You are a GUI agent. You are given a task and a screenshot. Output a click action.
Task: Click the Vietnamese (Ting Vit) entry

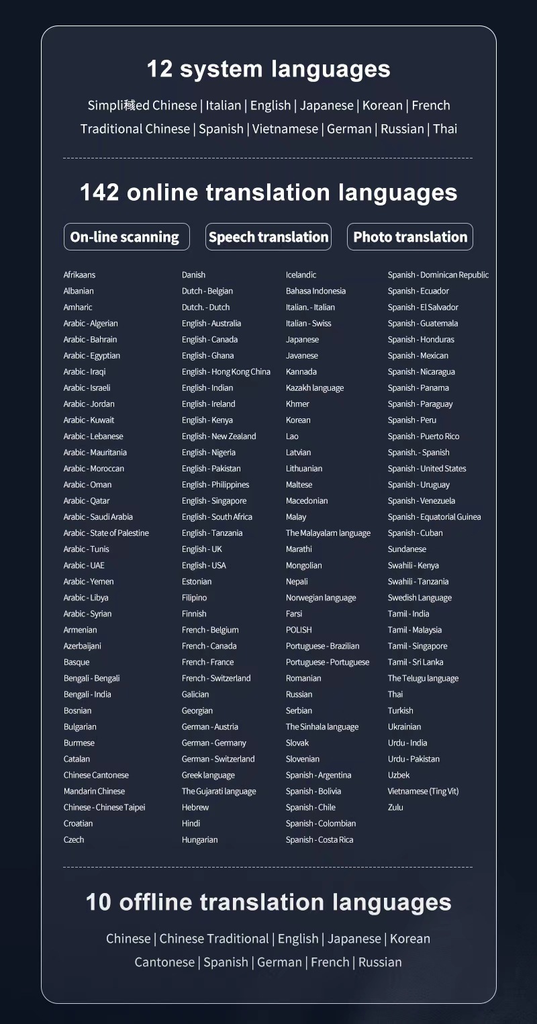pyautogui.click(x=424, y=791)
